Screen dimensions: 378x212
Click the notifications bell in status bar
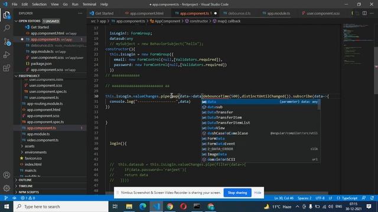click(x=372, y=198)
